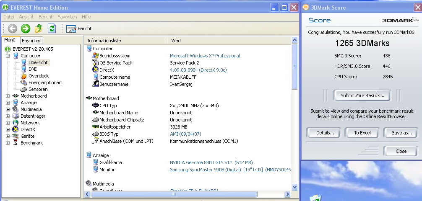Expand the Motherboard tree node
The width and height of the screenshot is (422, 201).
(x=8, y=96)
